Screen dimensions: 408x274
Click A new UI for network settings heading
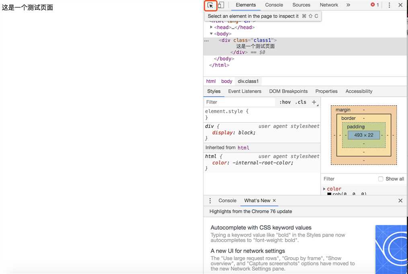tap(248, 251)
